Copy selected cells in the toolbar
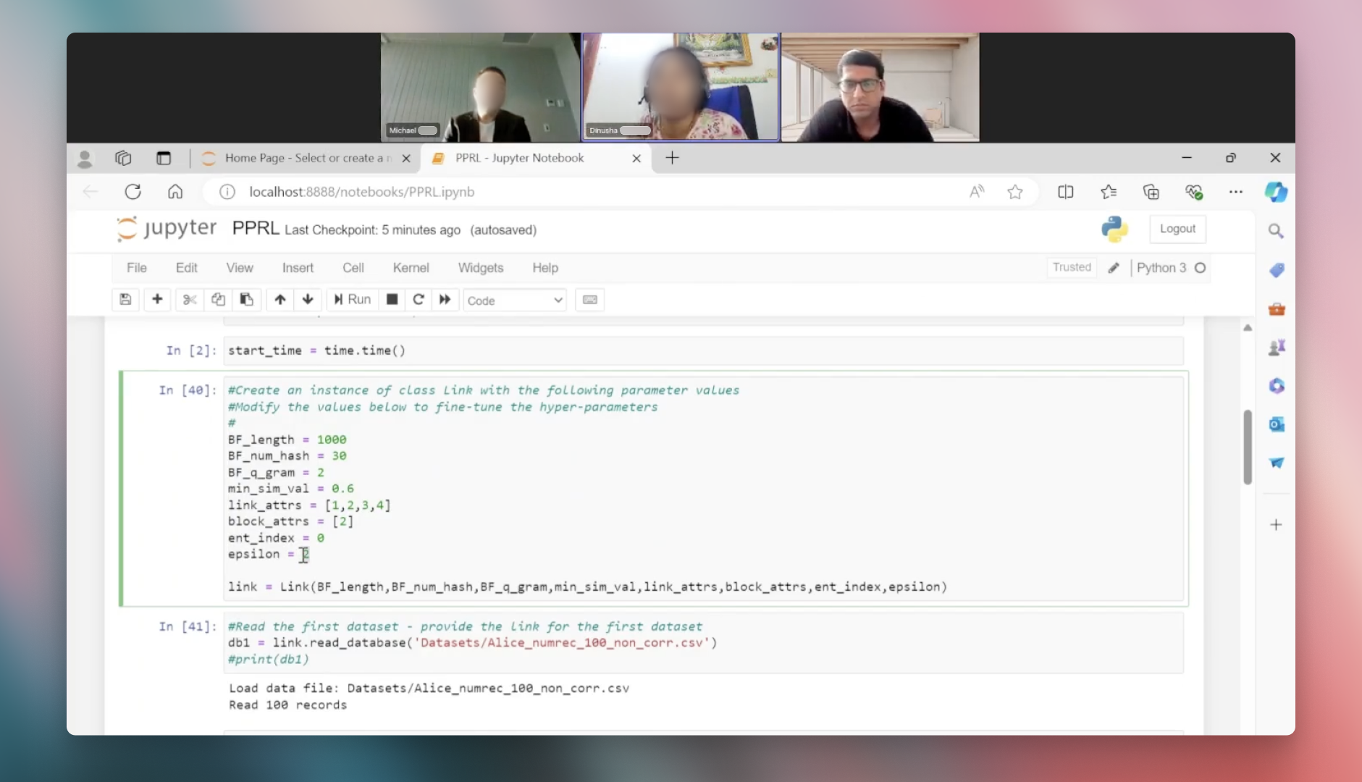1362x782 pixels. pos(218,300)
